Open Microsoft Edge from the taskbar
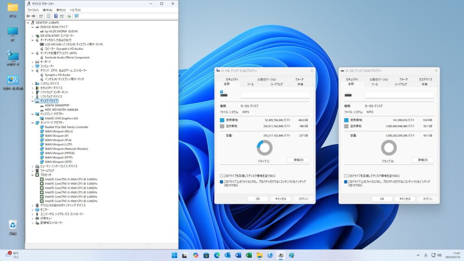 (217, 255)
